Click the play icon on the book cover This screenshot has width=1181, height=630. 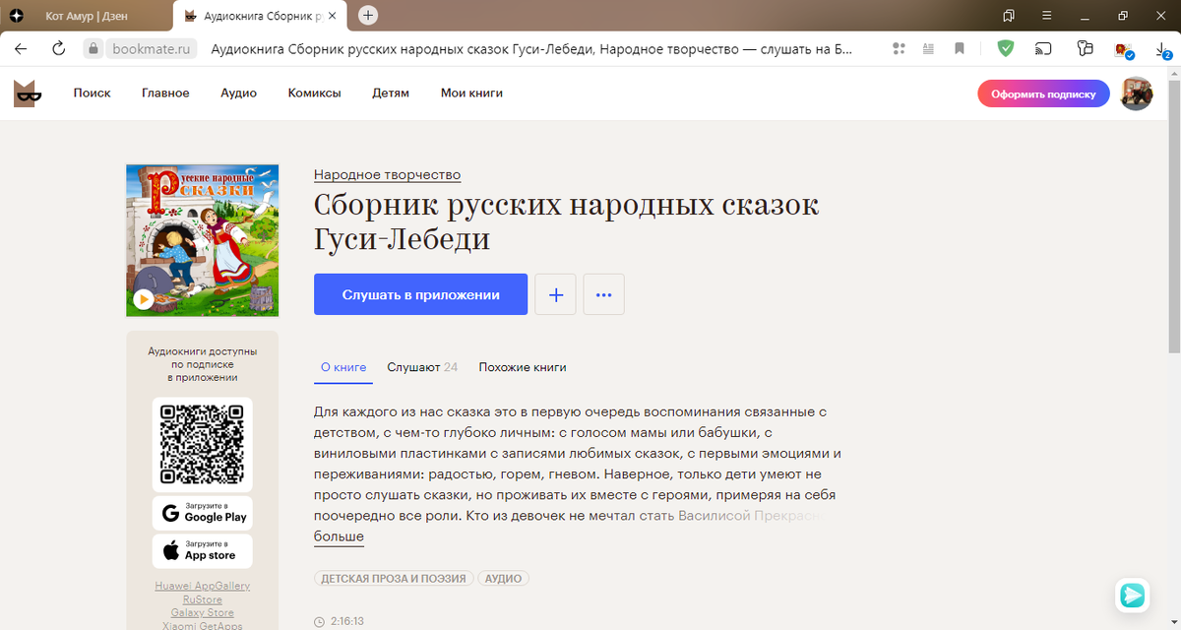[144, 299]
